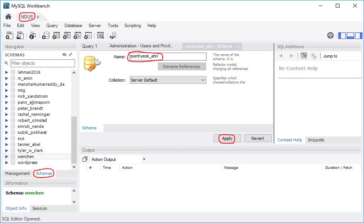The image size is (364, 223).
Task: Click the Apply button
Action: coord(227,138)
